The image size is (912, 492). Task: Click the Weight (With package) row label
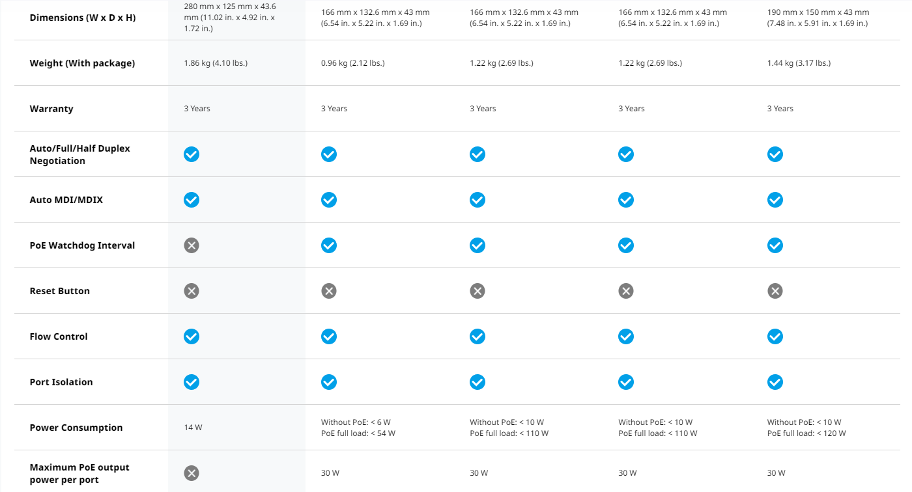click(82, 63)
